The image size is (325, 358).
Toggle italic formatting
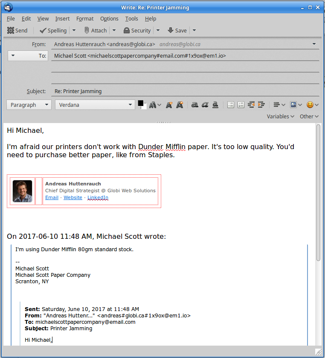click(x=205, y=105)
